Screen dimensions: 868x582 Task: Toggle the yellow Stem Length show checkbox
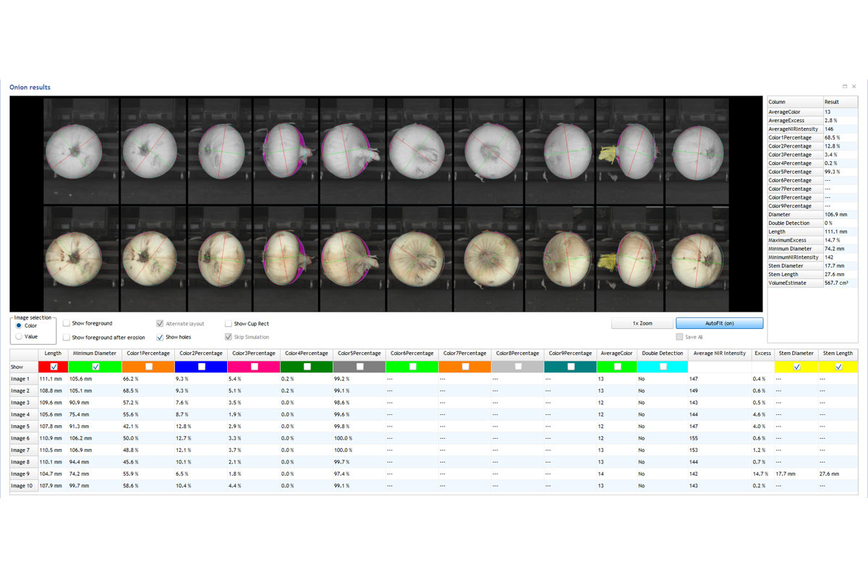[x=838, y=367]
